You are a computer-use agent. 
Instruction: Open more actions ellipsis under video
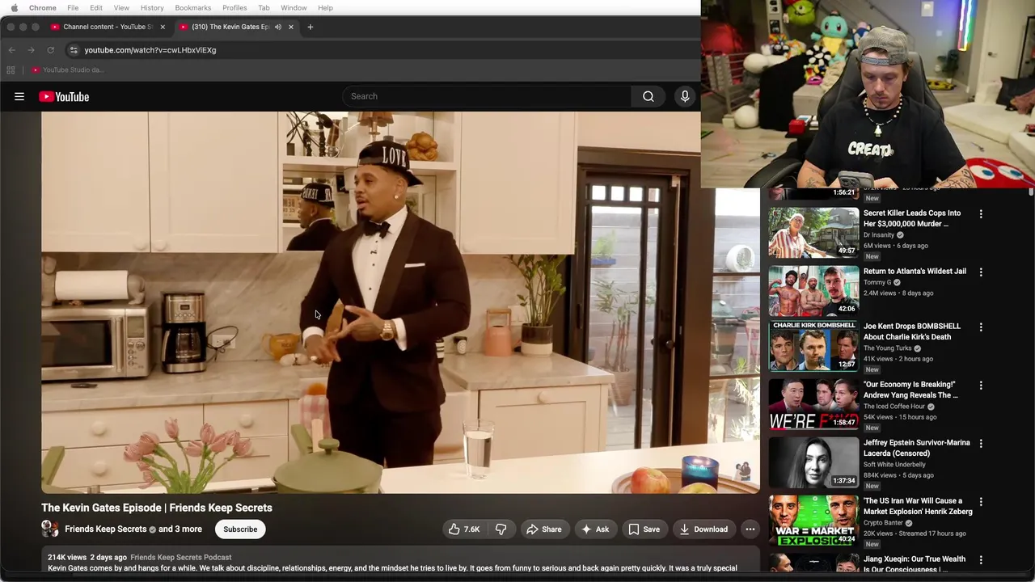750,529
